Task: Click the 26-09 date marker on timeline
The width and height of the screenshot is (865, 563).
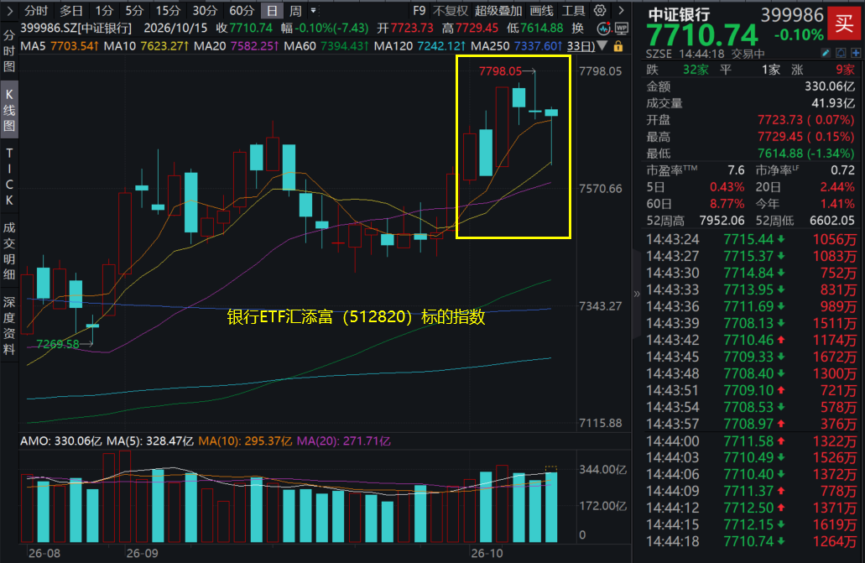Action: [142, 553]
